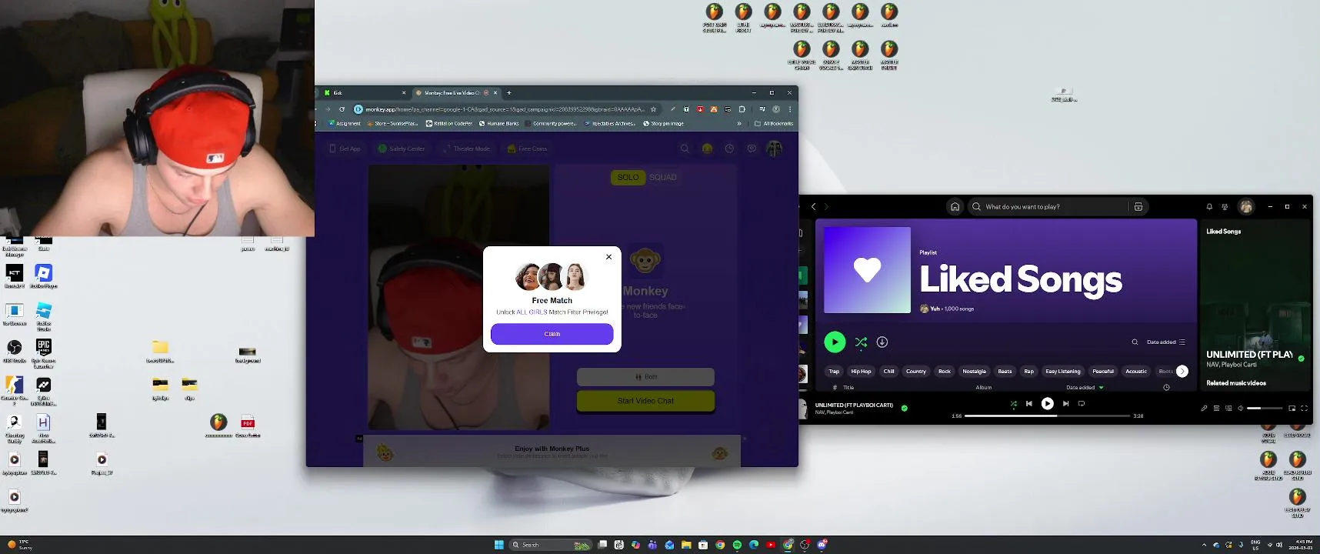The width and height of the screenshot is (1320, 554).
Task: Open the Both gender filter selector
Action: (x=645, y=377)
